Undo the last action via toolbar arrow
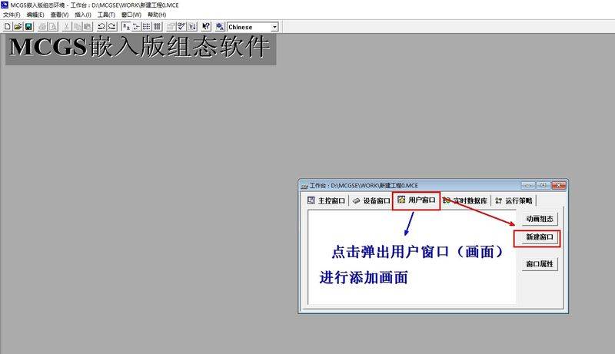Viewport: 615px width, 354px height. [x=101, y=27]
